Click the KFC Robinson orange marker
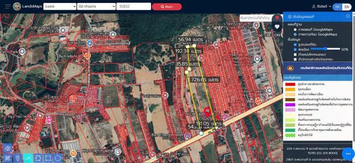Screen dimensions: 355x163 [x=73, y=154]
